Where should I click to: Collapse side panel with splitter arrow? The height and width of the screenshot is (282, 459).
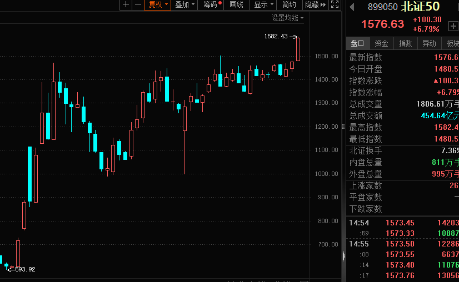343,255
